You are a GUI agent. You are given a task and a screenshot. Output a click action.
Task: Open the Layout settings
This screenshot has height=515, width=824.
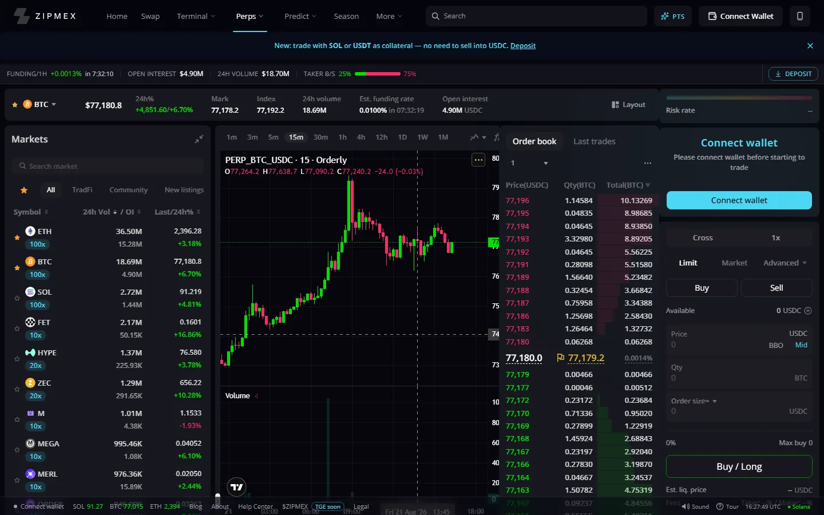(x=628, y=105)
